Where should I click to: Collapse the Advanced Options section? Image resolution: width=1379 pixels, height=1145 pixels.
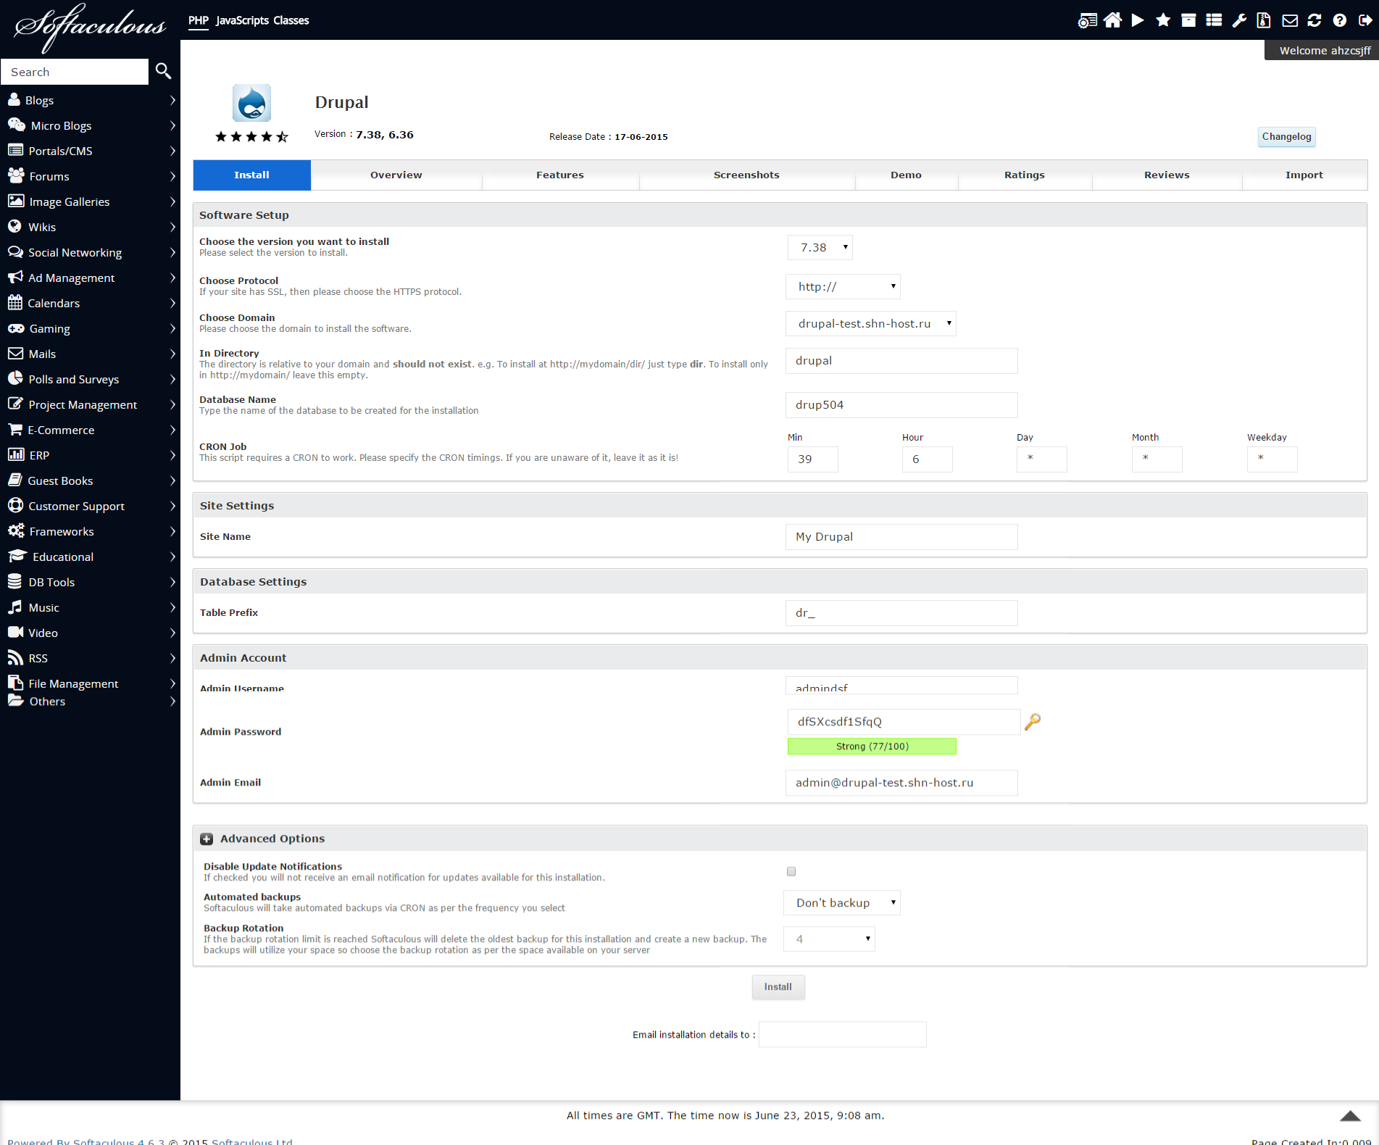tap(207, 838)
